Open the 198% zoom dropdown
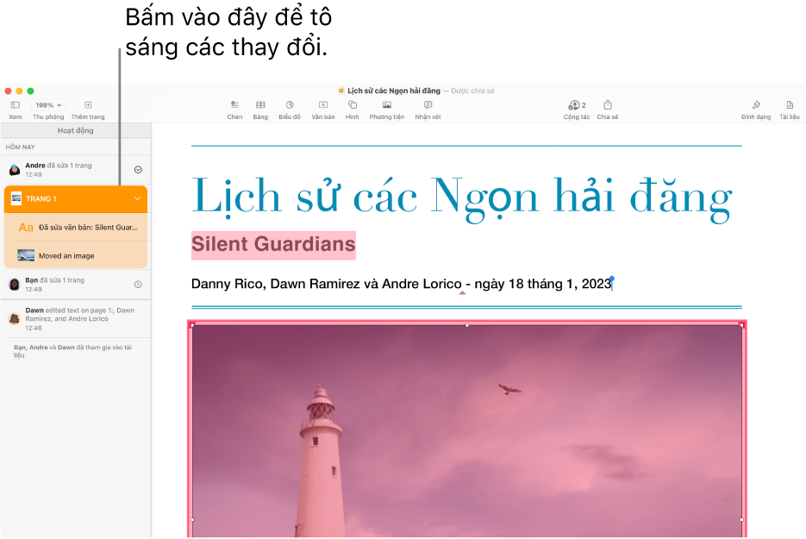806x539 pixels. (48, 105)
